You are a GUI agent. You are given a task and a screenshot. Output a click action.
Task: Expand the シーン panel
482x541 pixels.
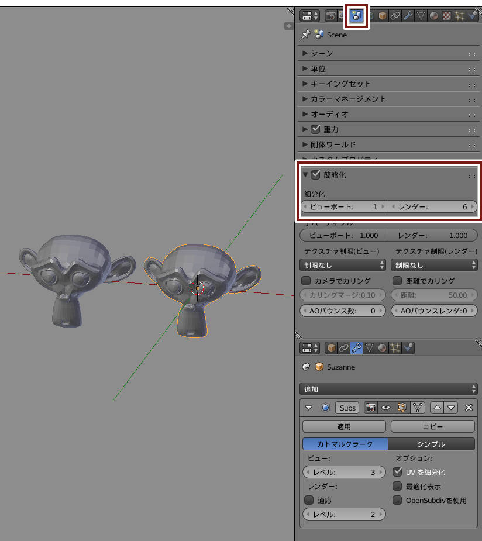point(305,53)
